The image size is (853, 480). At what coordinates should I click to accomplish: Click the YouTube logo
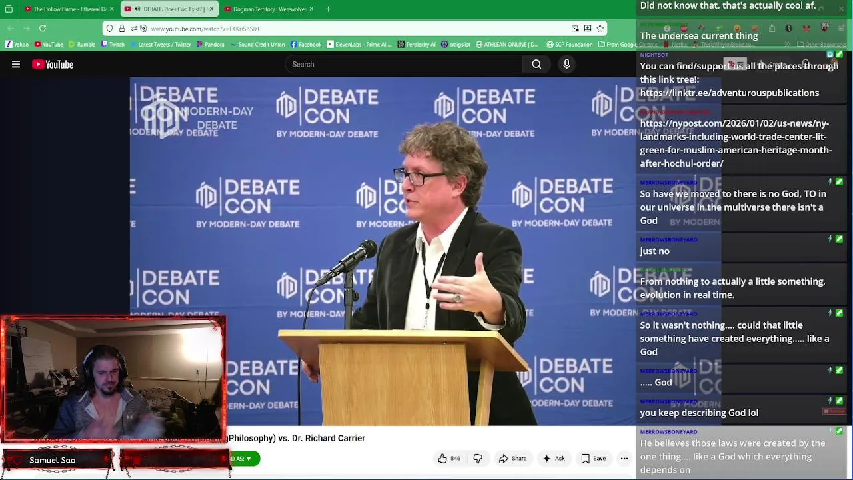53,65
